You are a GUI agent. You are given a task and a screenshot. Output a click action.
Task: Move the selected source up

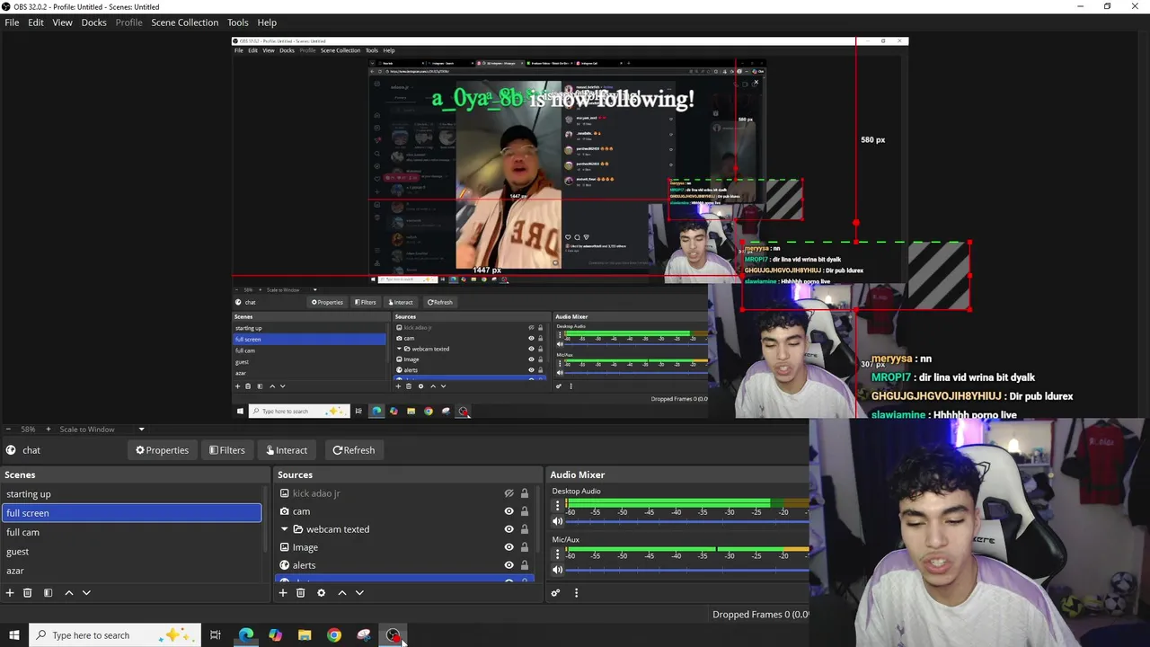(x=341, y=593)
